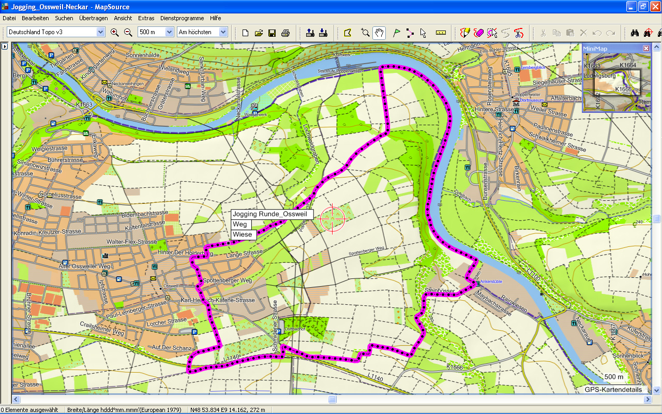
Task: Open the Suchen menu
Action: (64, 18)
